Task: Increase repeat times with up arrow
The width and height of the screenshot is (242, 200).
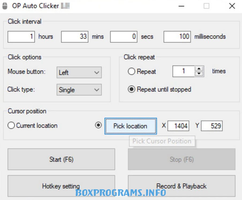Action: (x=199, y=69)
